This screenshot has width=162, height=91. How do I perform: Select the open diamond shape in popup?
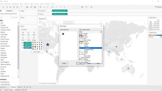[x=33, y=45]
